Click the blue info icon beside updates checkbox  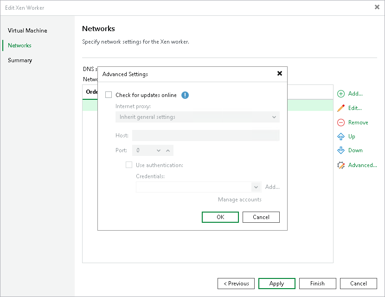click(185, 95)
